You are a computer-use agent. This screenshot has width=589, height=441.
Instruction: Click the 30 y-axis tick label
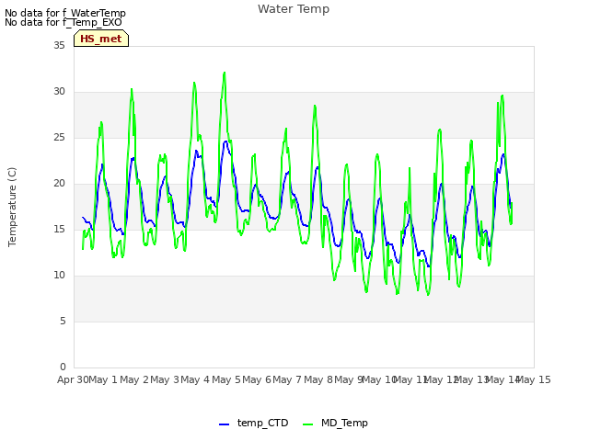(x=59, y=92)
